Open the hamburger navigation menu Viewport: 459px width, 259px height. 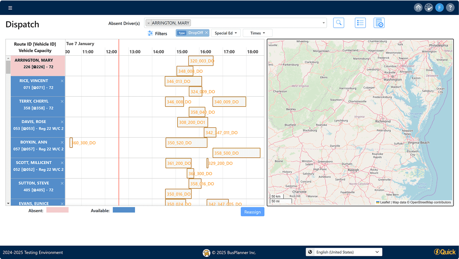10,8
